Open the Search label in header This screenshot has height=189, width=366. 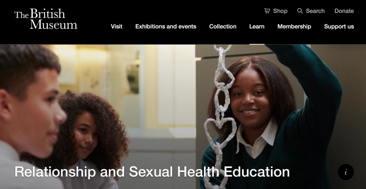click(315, 11)
